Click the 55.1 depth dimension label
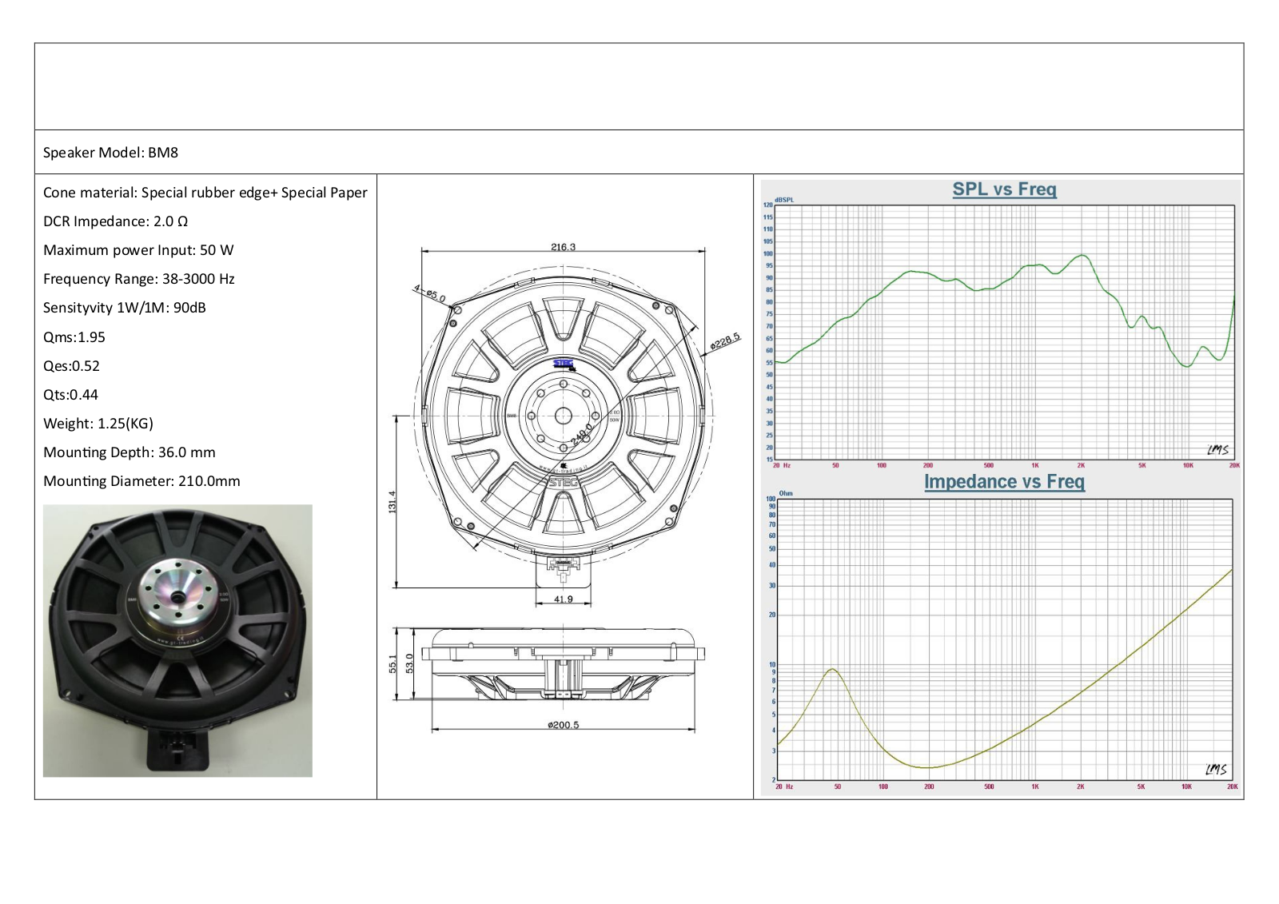 click(392, 663)
